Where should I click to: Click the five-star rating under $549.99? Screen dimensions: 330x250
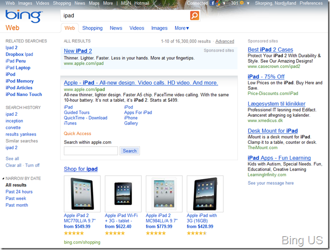(x=74, y=233)
